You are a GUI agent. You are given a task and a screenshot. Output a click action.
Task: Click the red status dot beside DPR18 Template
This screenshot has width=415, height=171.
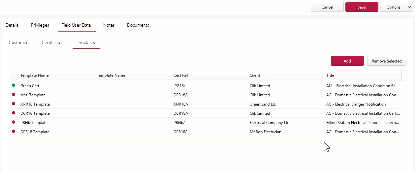click(14, 131)
